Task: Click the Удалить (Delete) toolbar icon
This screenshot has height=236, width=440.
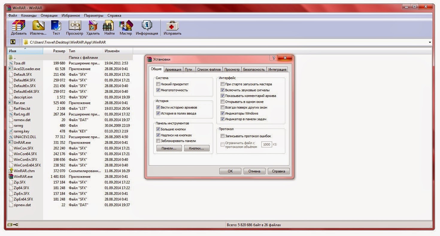Action: pos(93,25)
